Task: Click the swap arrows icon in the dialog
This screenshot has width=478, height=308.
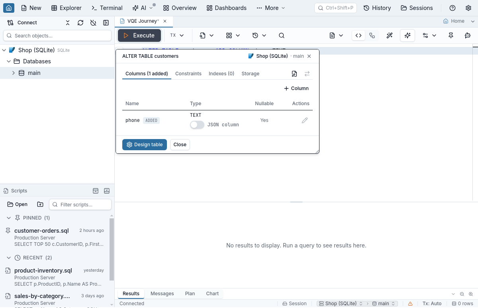Action: click(x=307, y=74)
